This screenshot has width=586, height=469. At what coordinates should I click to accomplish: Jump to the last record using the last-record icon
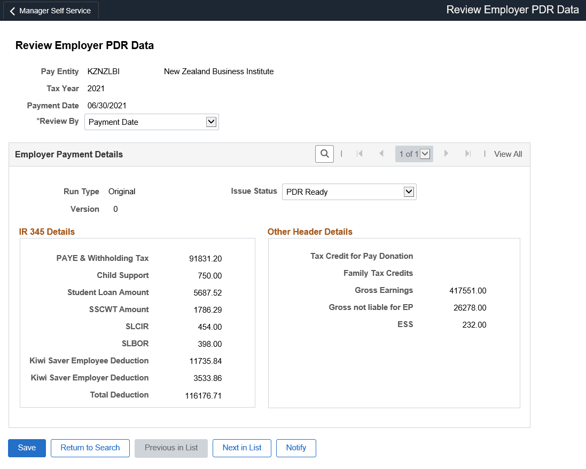pos(467,154)
